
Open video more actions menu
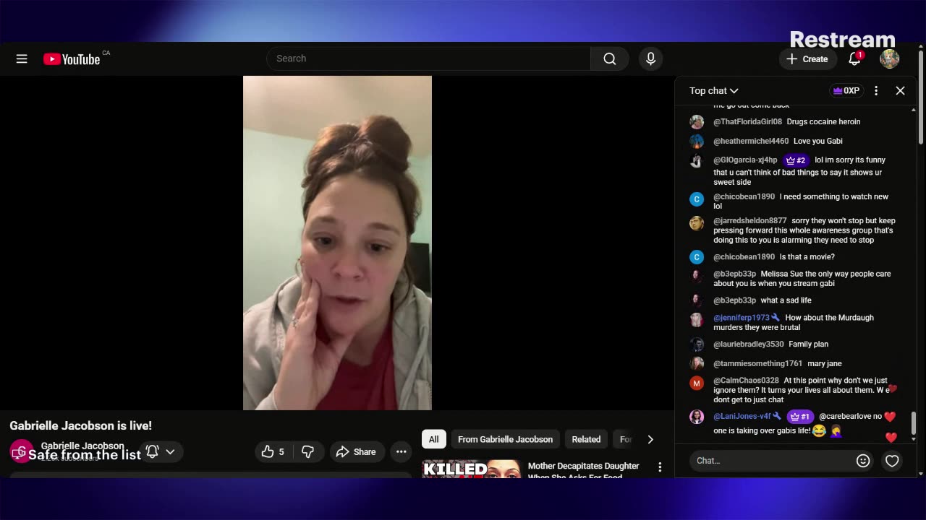tap(401, 451)
